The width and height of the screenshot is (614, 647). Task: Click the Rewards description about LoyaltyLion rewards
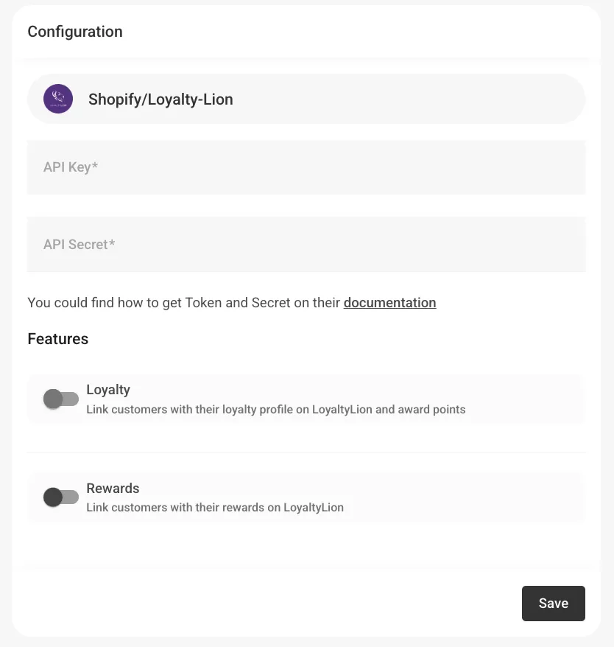pyautogui.click(x=215, y=507)
